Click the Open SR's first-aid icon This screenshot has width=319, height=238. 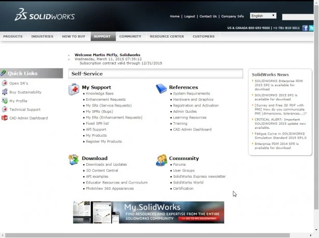[x=5, y=83]
